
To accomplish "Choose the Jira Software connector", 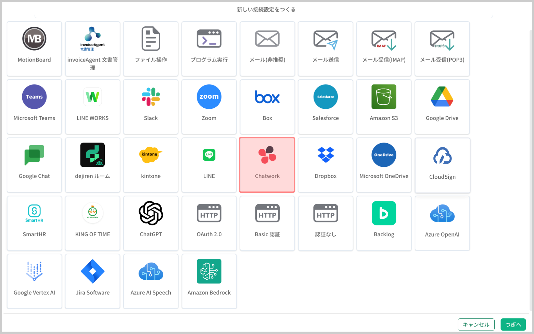I will click(x=92, y=281).
